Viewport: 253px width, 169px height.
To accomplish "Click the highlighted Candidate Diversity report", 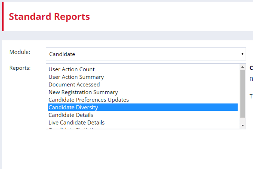I will pyautogui.click(x=73, y=108).
